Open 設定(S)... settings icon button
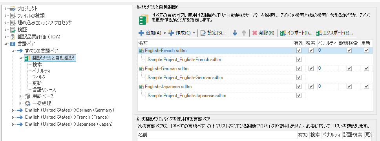 [x=203, y=33]
